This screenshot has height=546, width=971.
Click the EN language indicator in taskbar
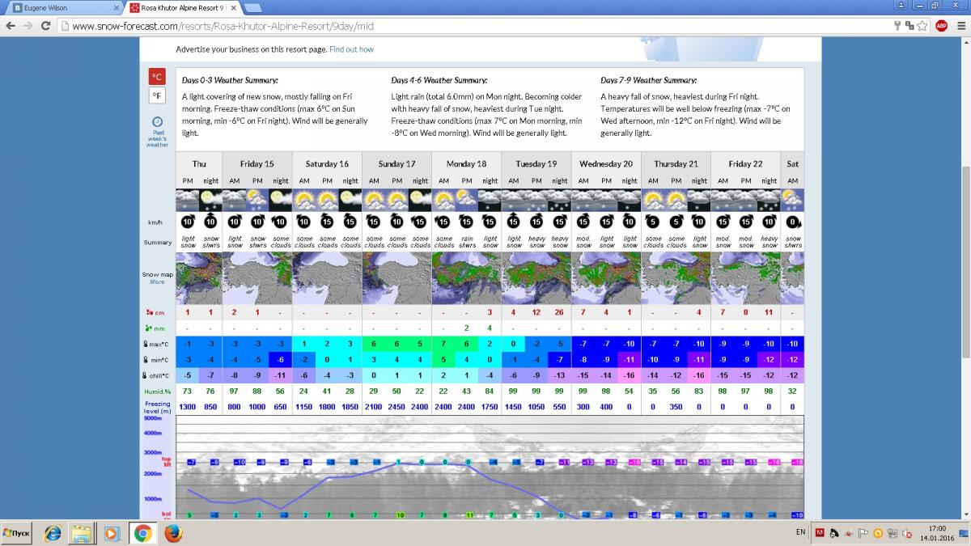[800, 532]
